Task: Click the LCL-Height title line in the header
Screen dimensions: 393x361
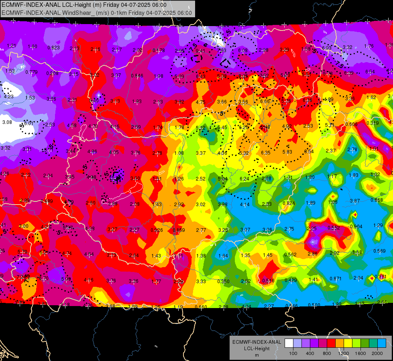Action: click(x=84, y=5)
